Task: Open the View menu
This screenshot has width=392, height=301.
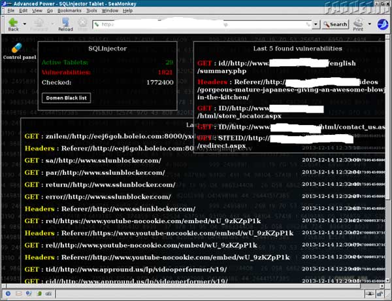Action: tap(37, 10)
